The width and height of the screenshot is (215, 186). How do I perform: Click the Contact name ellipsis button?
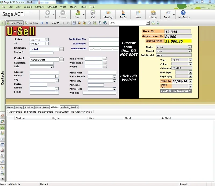[62, 59]
